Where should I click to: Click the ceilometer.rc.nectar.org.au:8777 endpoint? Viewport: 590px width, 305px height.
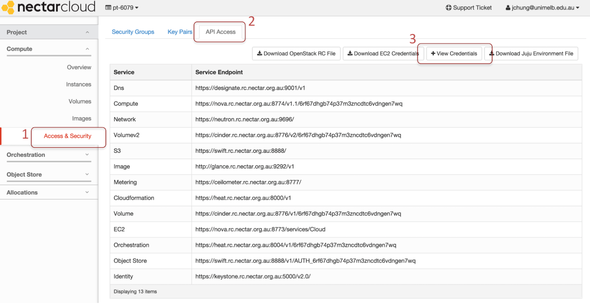point(248,182)
